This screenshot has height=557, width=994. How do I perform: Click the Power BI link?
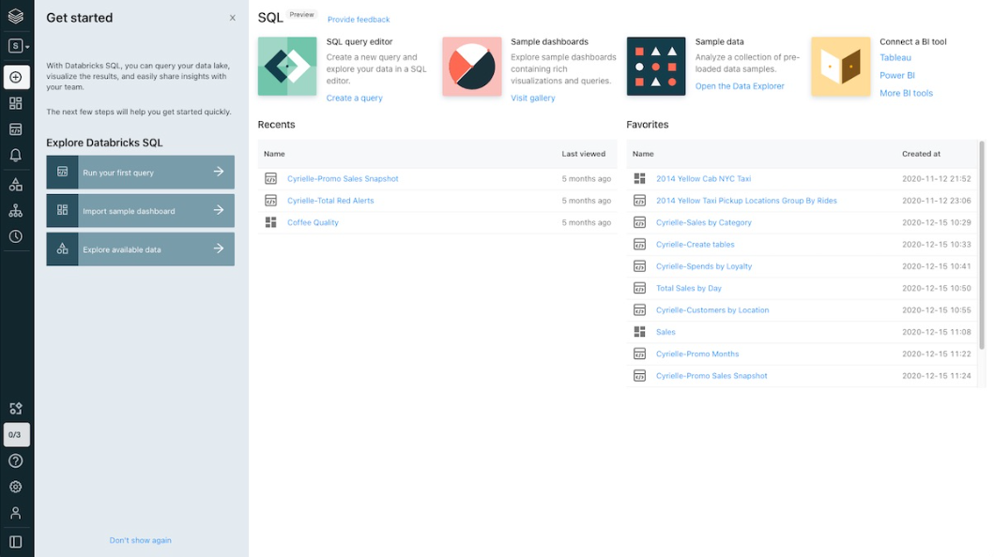(897, 75)
